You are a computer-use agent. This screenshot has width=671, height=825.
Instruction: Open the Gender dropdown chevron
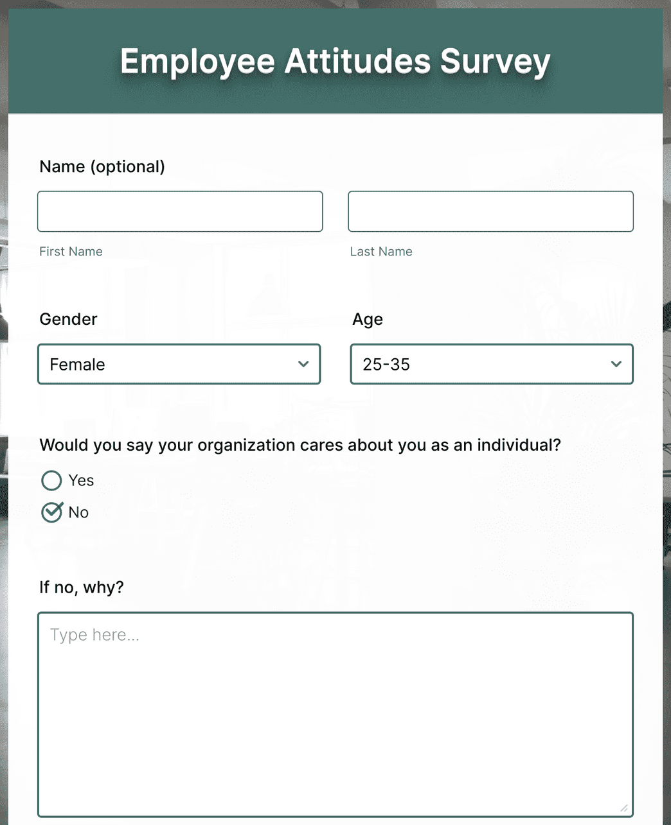click(x=303, y=364)
